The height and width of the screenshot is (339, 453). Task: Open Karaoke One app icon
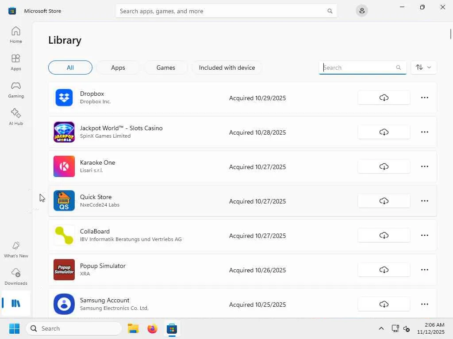coord(64,166)
